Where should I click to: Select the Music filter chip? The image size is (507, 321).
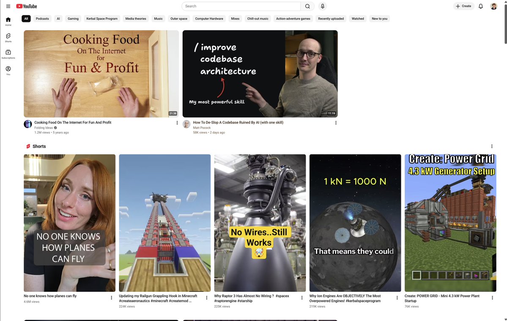(x=158, y=19)
